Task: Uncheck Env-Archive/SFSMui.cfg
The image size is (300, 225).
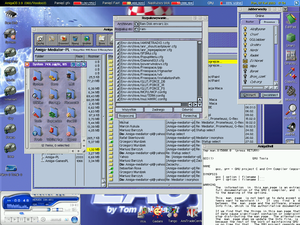Action: [118, 53]
